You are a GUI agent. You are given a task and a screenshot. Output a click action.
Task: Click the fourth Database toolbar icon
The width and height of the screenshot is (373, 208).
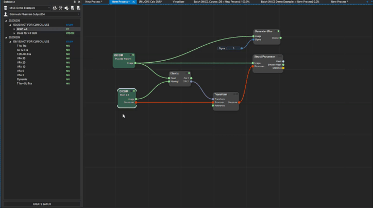click(x=72, y=8)
